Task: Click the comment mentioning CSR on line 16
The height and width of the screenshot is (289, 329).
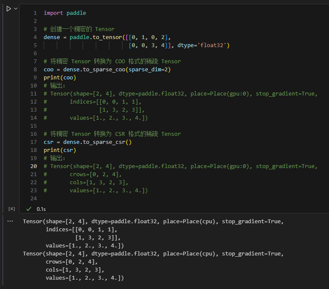Action: 112,134
